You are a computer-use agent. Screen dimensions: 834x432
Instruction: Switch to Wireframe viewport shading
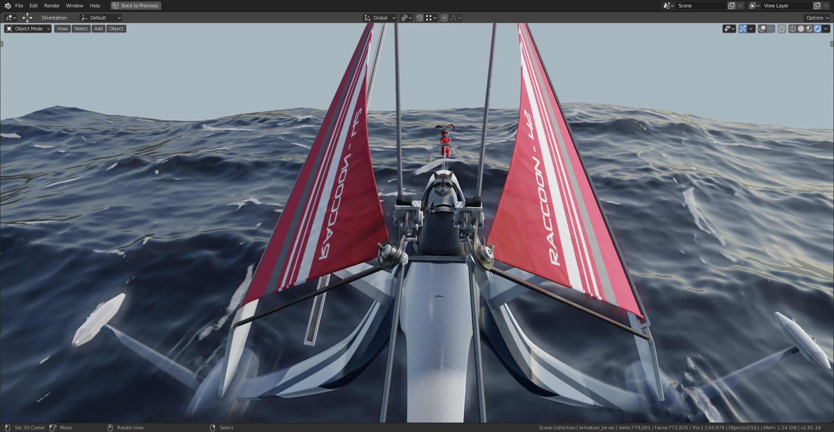click(792, 29)
